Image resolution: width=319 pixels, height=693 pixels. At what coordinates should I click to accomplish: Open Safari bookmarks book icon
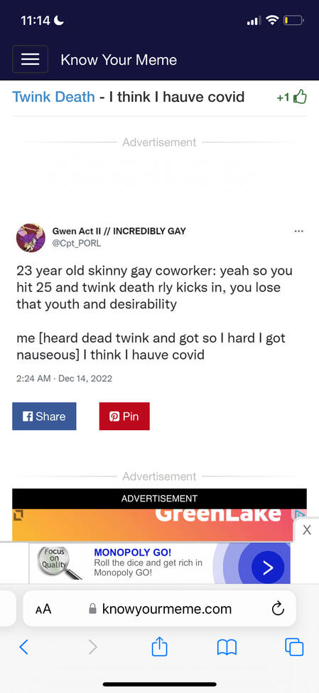tap(227, 648)
